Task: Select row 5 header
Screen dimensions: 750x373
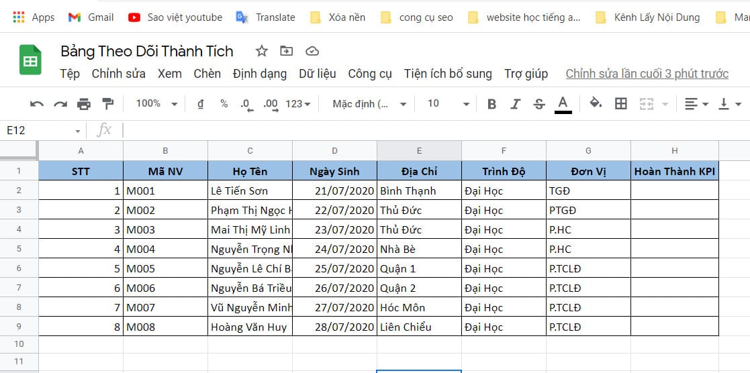Action: pos(19,249)
